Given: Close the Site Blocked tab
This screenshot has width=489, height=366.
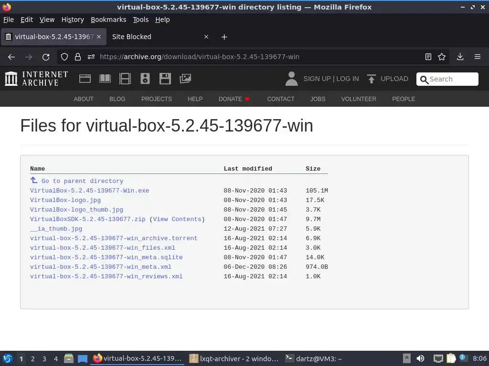Looking at the screenshot, I should point(206,37).
